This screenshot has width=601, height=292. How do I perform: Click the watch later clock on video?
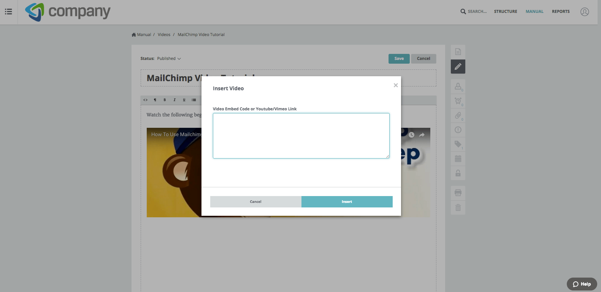411,135
